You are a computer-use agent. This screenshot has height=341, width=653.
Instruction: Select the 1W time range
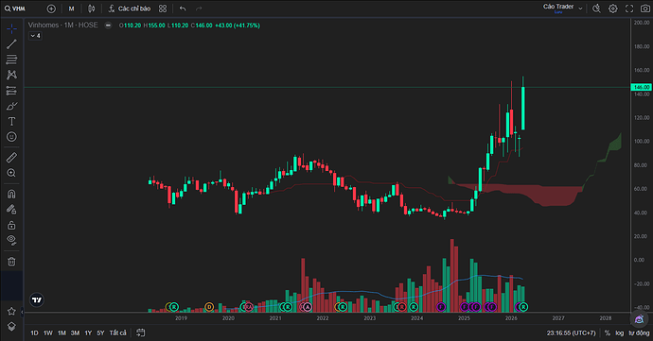48,332
